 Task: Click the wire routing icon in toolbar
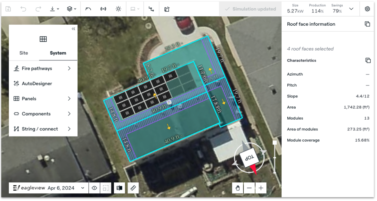tap(152, 9)
